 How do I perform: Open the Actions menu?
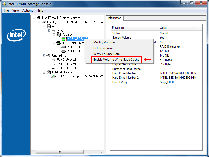click(27, 10)
